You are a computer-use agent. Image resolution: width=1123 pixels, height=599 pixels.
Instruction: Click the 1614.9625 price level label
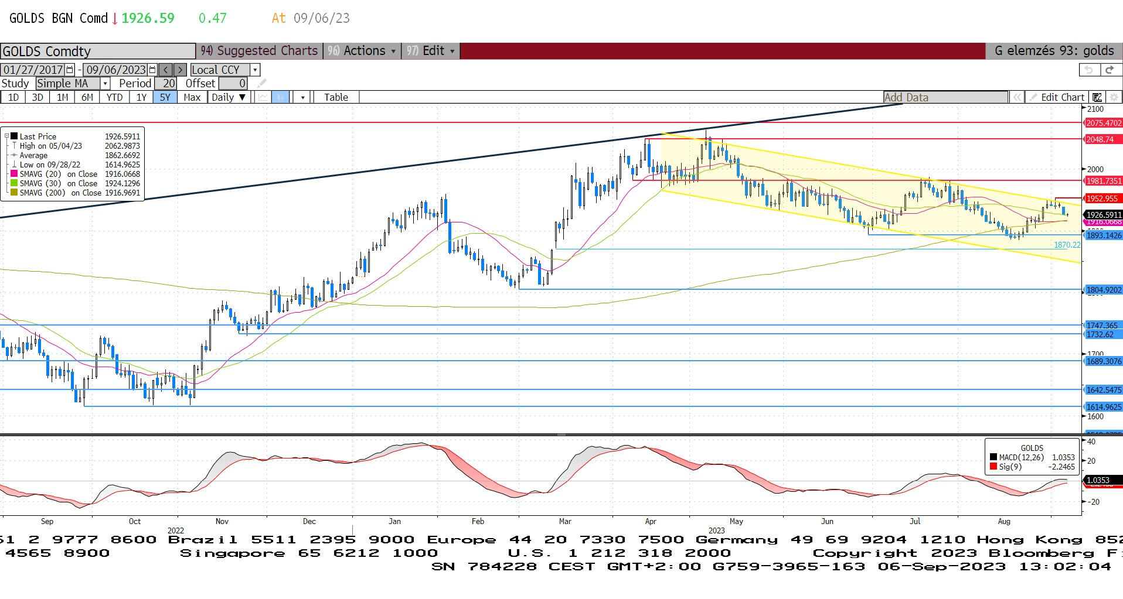click(x=1103, y=407)
